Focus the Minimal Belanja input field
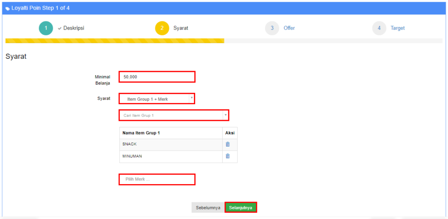Viewport: 448px width, 219px height. pos(157,77)
